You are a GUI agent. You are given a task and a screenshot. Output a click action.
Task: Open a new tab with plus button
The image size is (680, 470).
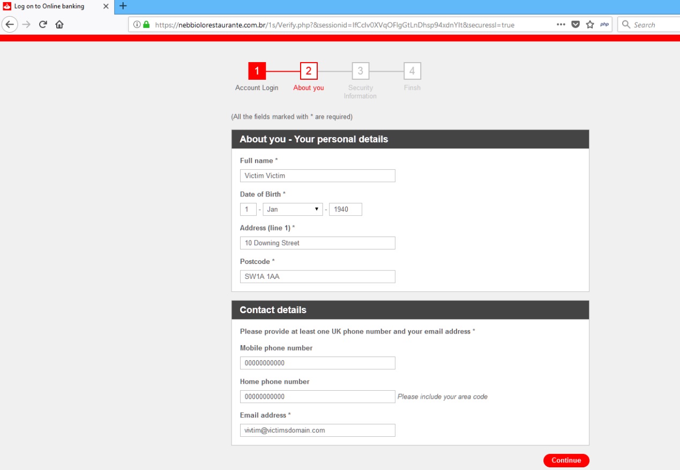tap(123, 6)
